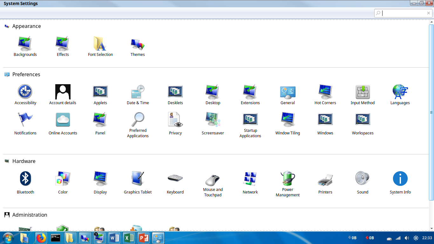Open PowerPoint from the taskbar
Screen dimensions: 434x244
(144, 238)
